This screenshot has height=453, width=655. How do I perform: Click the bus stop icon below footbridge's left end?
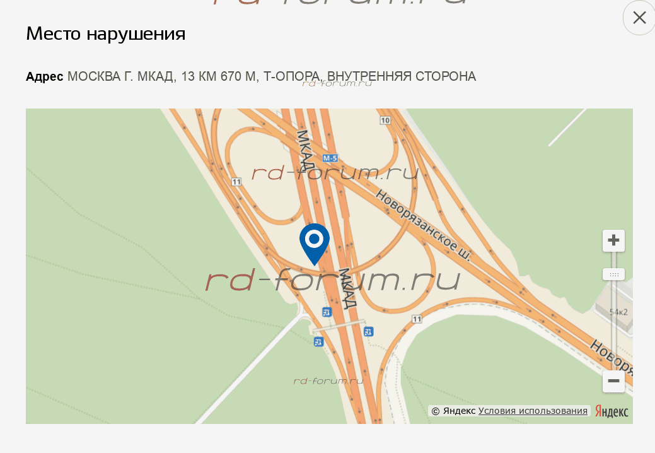318,342
